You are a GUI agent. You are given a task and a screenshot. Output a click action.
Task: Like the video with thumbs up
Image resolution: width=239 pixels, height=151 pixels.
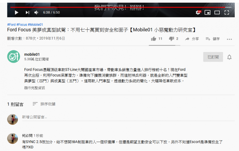[156, 39]
